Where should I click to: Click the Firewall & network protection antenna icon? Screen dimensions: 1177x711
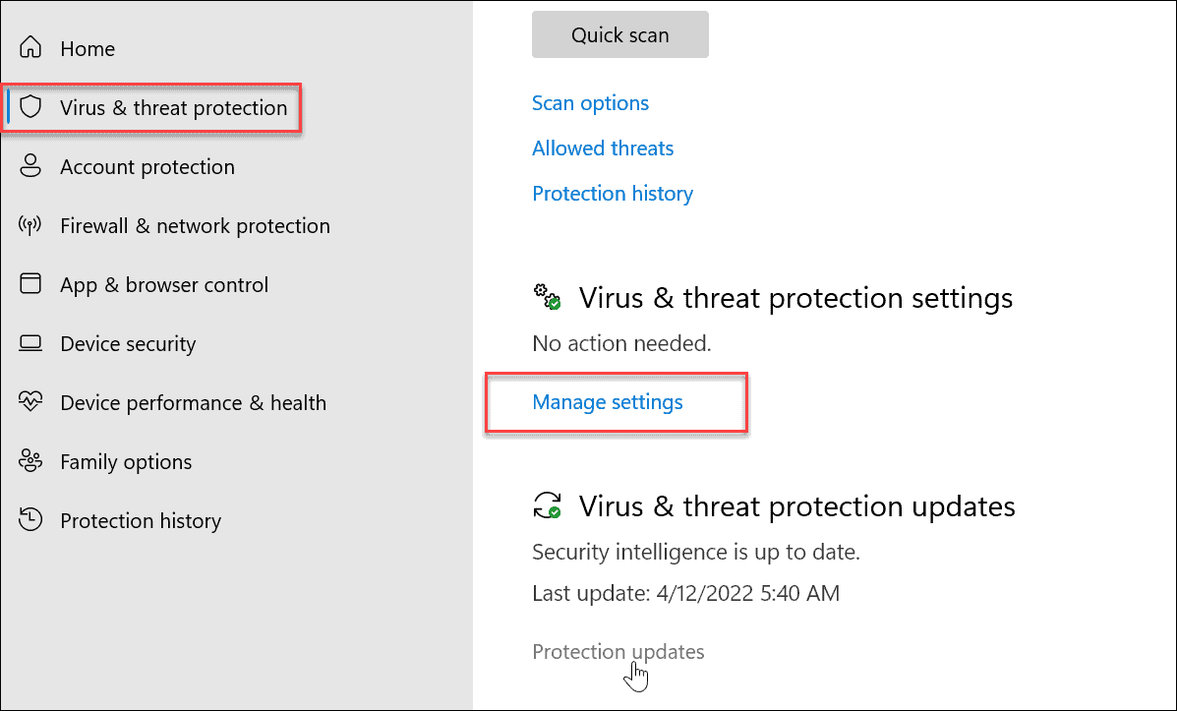tap(32, 225)
